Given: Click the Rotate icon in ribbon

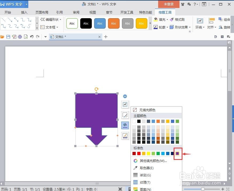Looking at the screenshot, I should coord(220,27).
